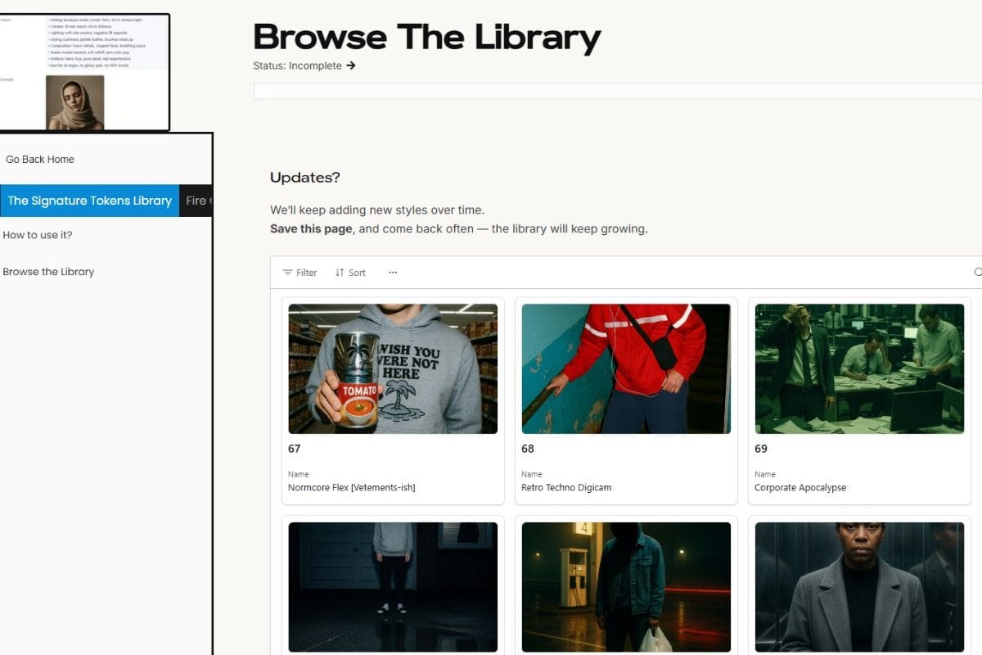Open the three-dot more options menu
Screen dimensions: 982x655
click(393, 273)
